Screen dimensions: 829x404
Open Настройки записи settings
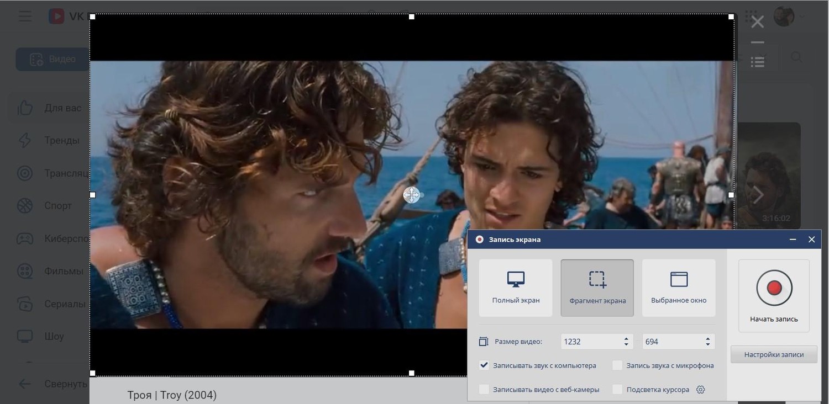[x=774, y=354]
